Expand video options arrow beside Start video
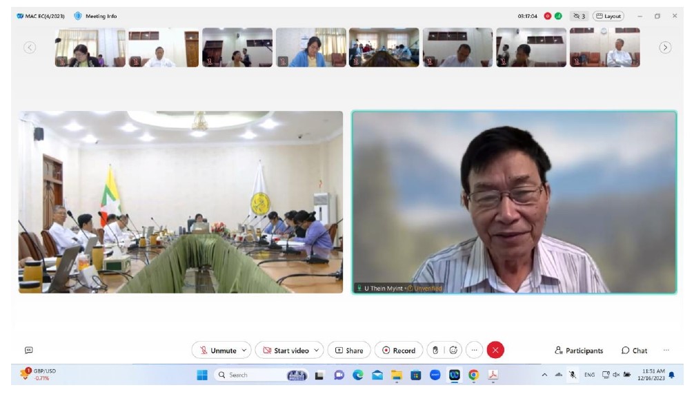 click(317, 350)
